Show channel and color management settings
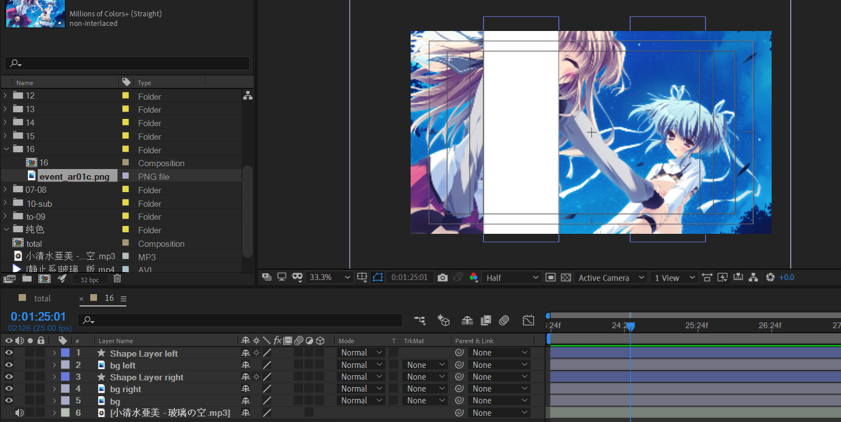The width and height of the screenshot is (841, 422). click(474, 277)
